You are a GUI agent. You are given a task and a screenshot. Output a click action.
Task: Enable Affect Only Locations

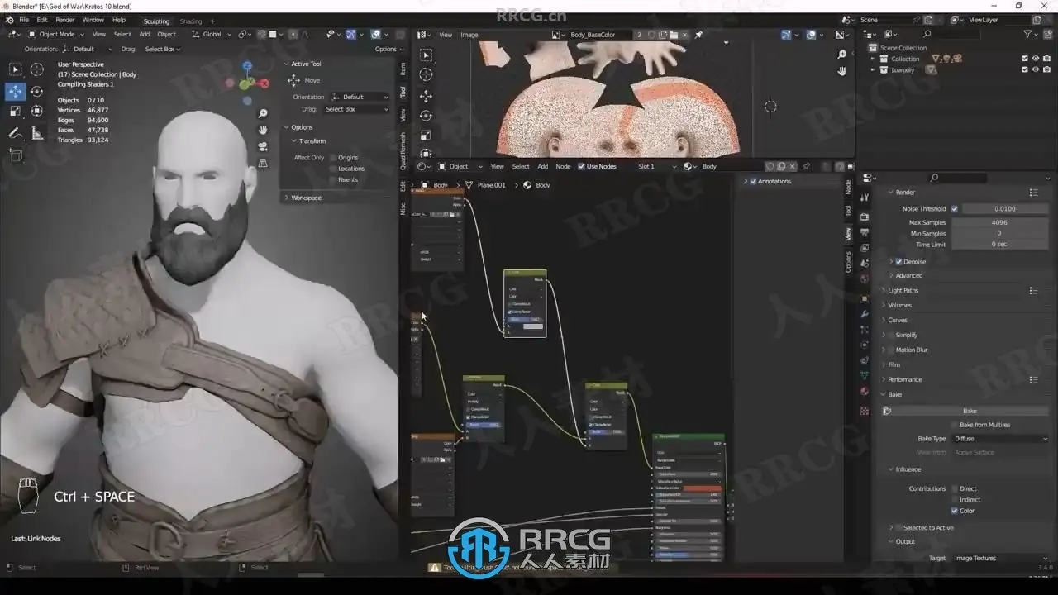333,169
